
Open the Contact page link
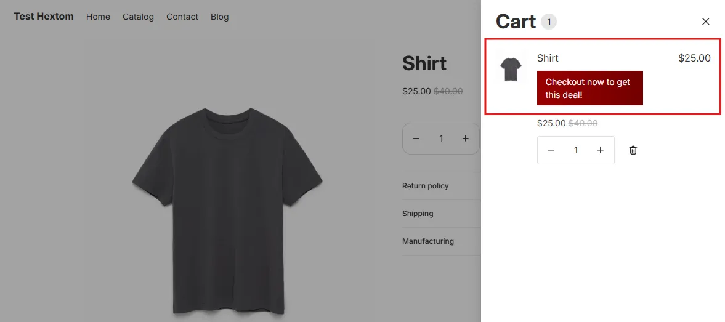pos(182,17)
